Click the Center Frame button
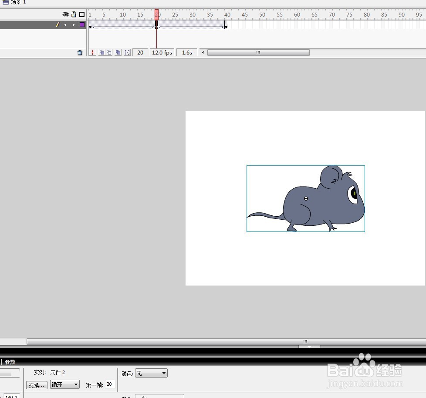This screenshot has height=398, width=426. click(x=93, y=52)
